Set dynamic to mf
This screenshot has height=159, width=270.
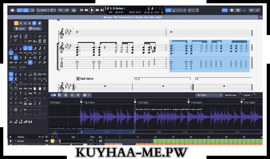30,62
